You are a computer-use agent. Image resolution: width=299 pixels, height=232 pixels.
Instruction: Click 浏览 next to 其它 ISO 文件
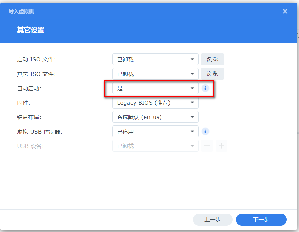pyautogui.click(x=213, y=74)
